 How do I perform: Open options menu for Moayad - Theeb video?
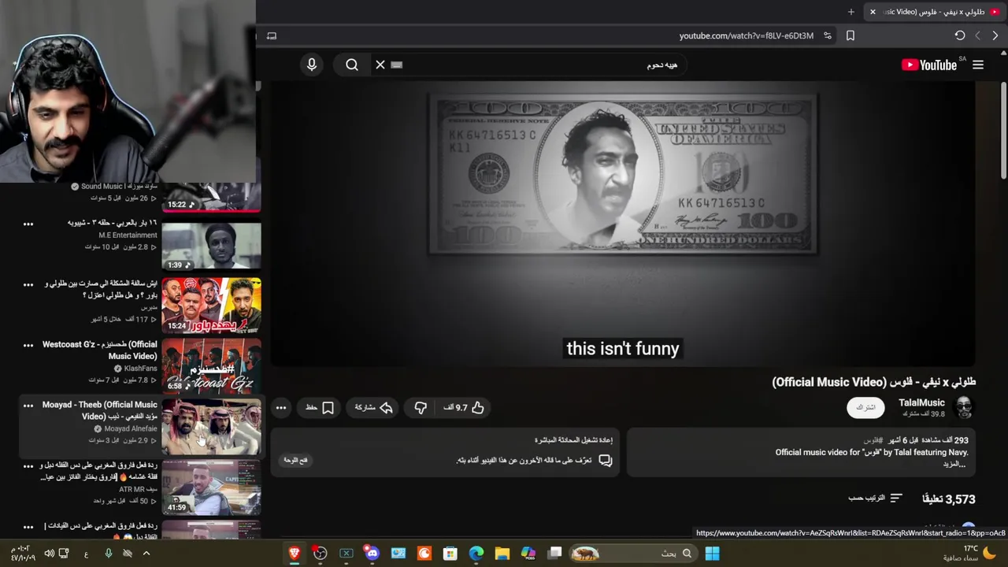(28, 406)
